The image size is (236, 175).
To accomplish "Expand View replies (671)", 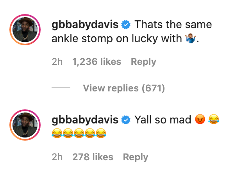I will (124, 88).
